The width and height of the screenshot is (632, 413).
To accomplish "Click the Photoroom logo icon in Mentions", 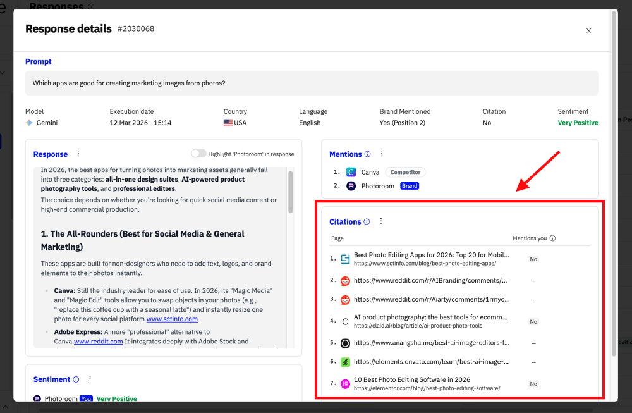I will (x=351, y=186).
